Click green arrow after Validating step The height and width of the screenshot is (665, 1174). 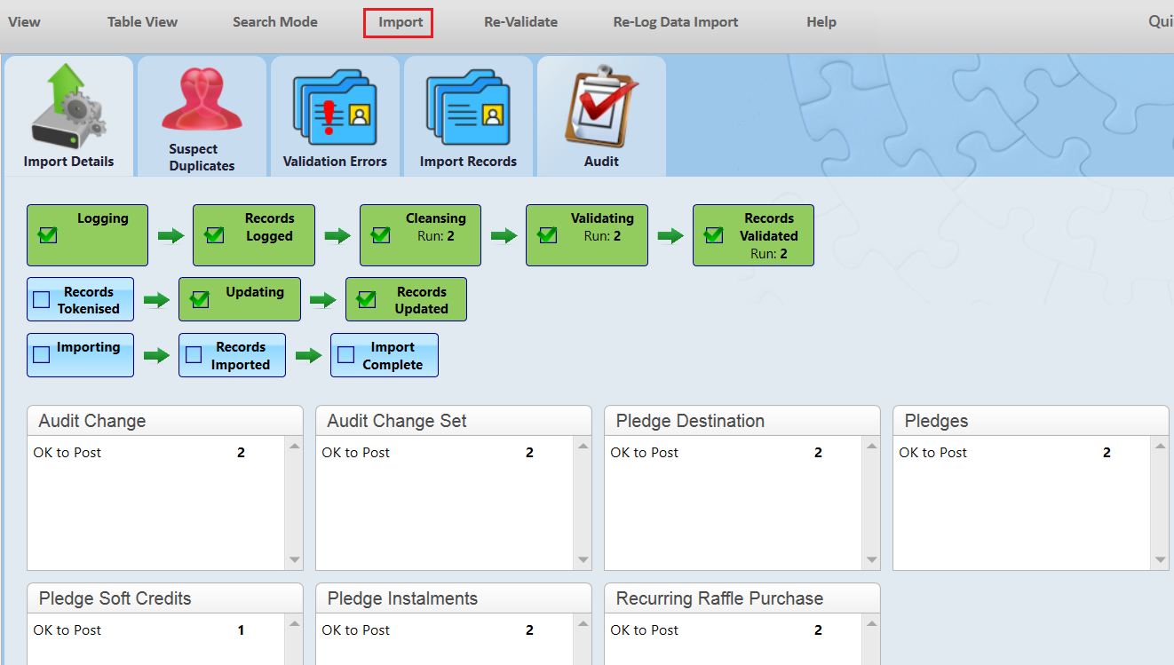pyautogui.click(x=670, y=235)
